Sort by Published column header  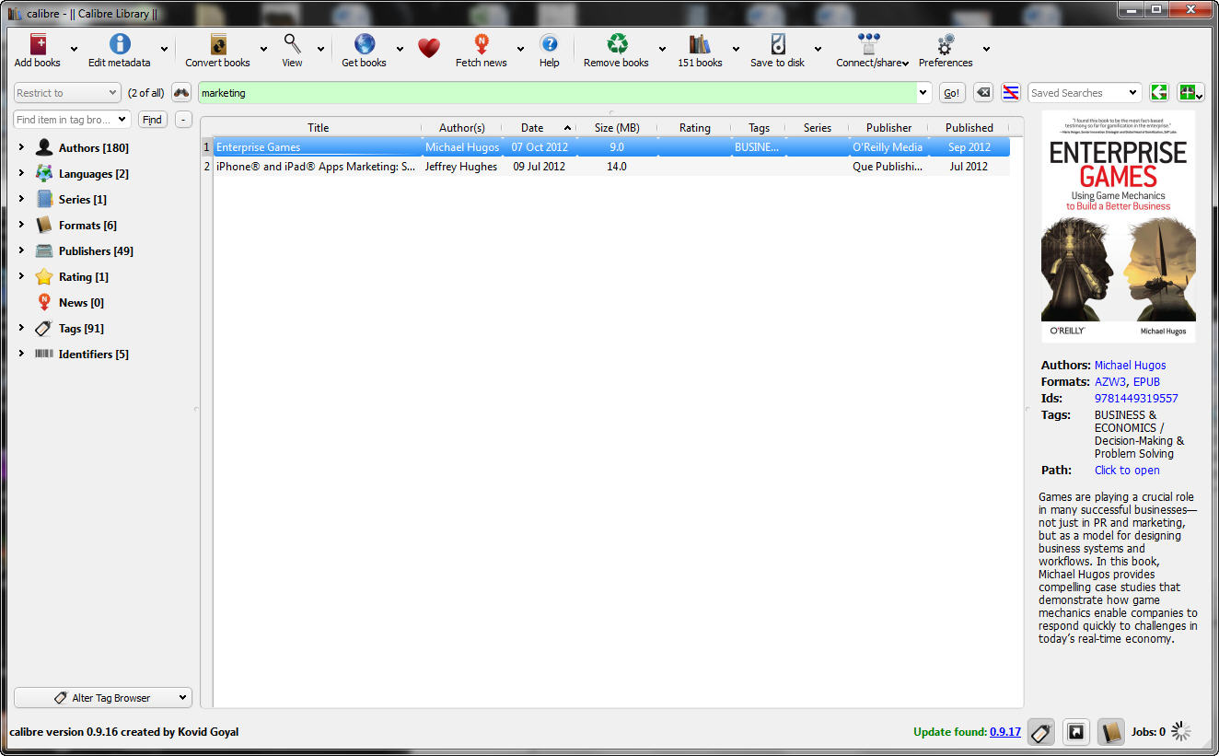coord(969,128)
